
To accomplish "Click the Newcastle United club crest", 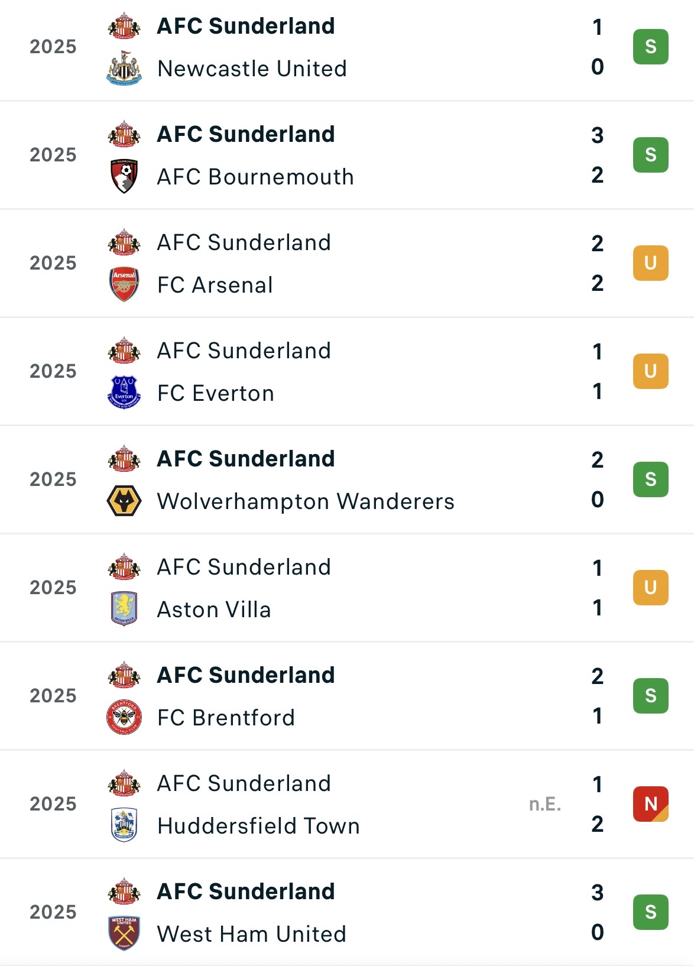I will click(124, 68).
